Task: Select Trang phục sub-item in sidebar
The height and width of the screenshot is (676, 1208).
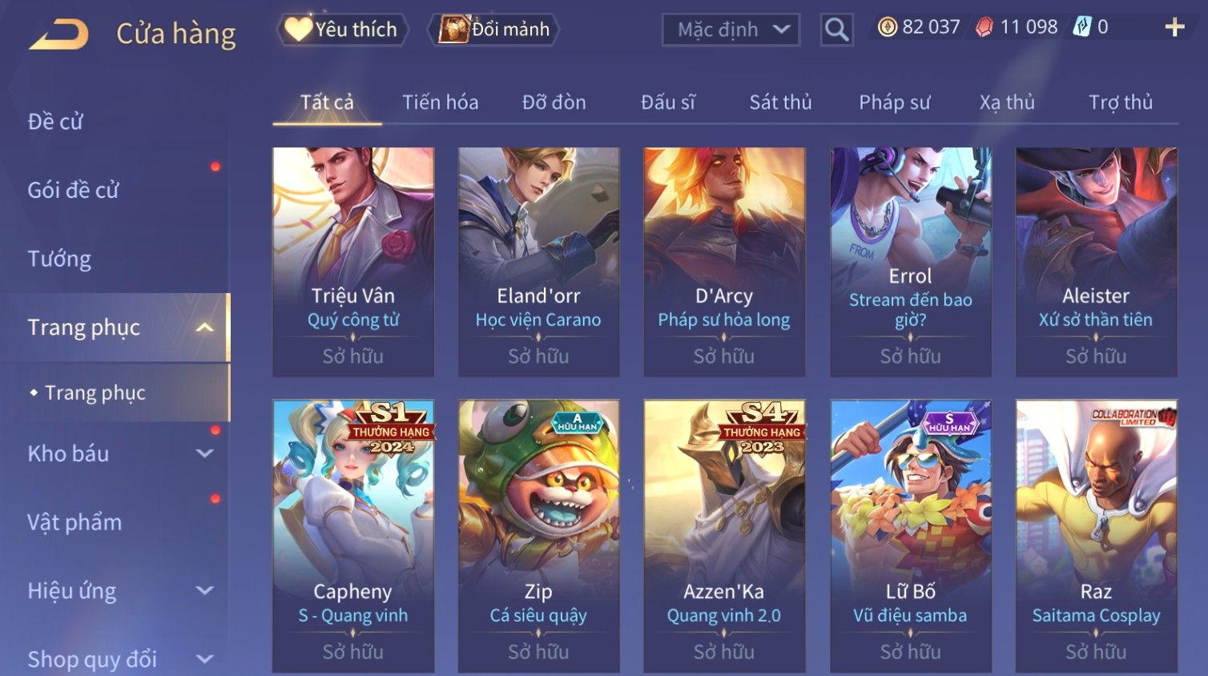Action: click(95, 392)
